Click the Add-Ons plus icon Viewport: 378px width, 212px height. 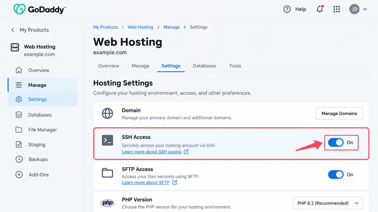[19, 175]
